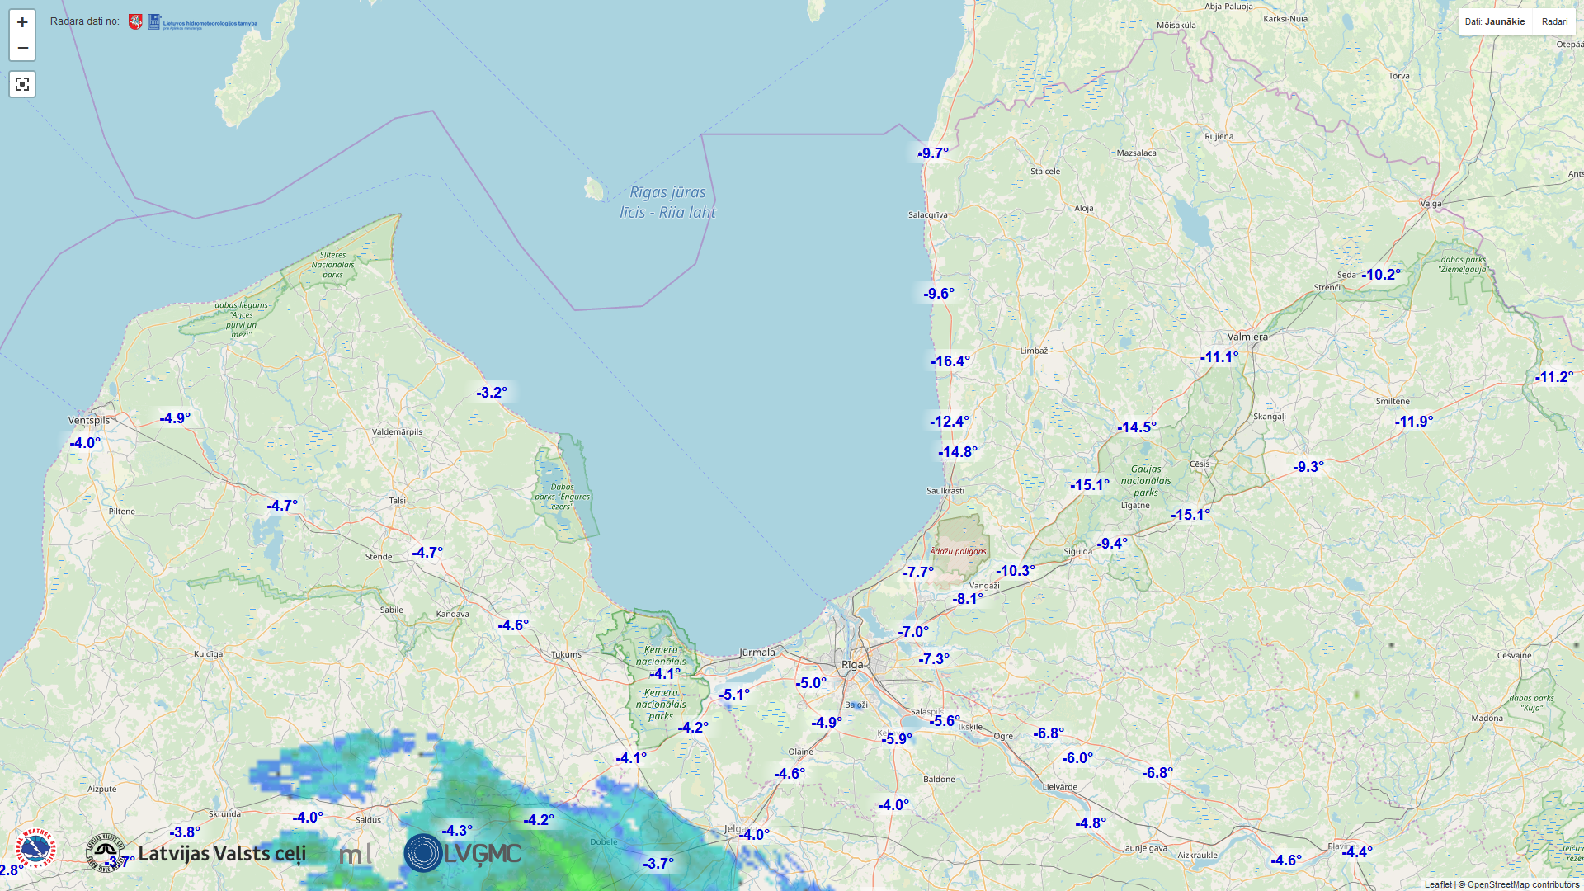Zoom out the map with minus button
This screenshot has width=1584, height=891.
pyautogui.click(x=22, y=48)
